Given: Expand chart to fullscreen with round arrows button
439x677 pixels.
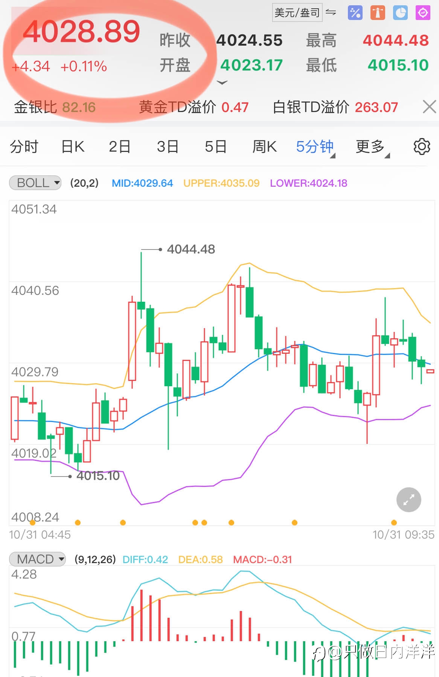Looking at the screenshot, I should tap(409, 500).
